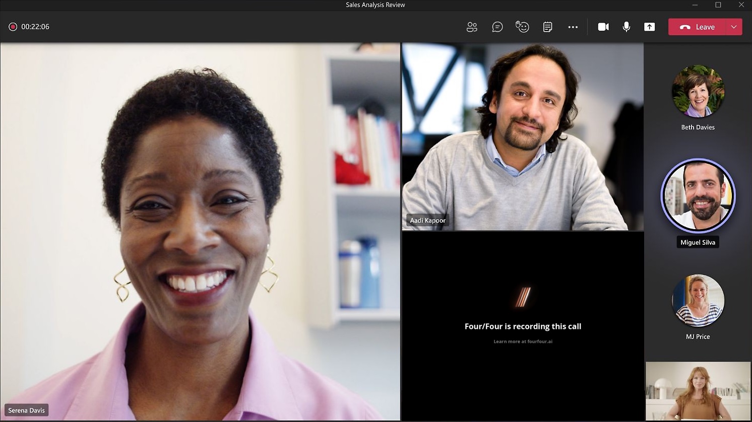Select MJ Price's profile avatar
The image size is (752, 422).
coord(698,301)
